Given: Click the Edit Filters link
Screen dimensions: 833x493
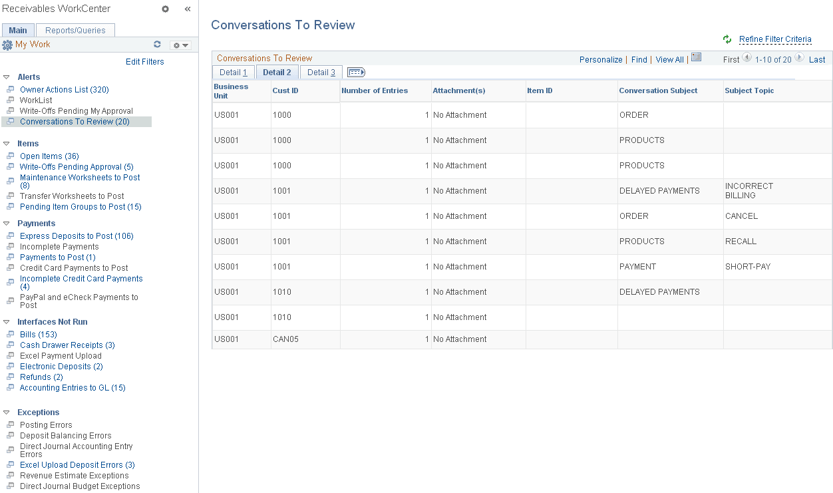Looking at the screenshot, I should pos(145,62).
